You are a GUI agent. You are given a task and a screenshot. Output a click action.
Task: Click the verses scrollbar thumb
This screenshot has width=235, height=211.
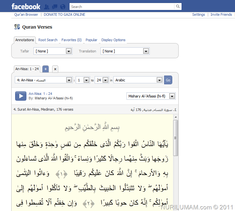click(176, 138)
